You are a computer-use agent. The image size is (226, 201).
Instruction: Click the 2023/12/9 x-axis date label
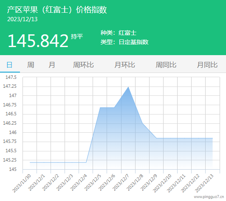point(149,182)
